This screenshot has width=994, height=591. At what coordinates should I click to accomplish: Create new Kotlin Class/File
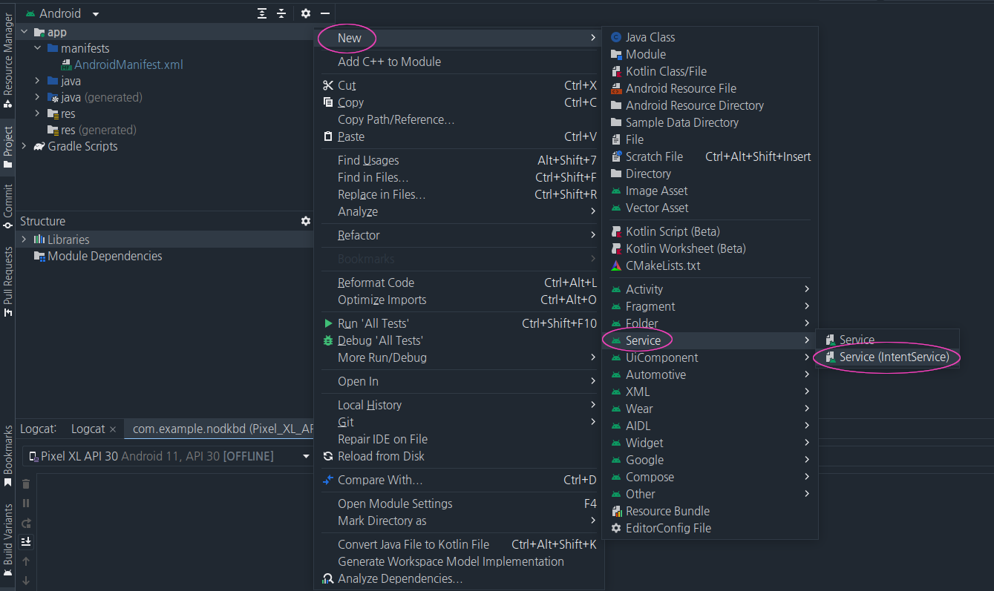pyautogui.click(x=710, y=71)
